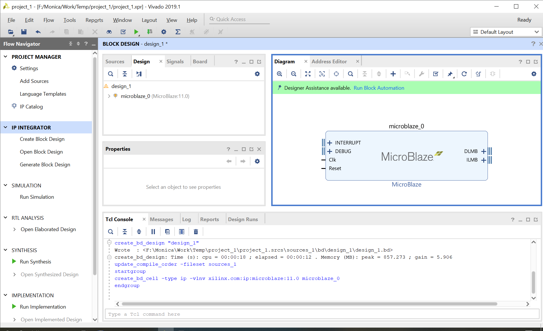543x331 pixels.
Task: Click the Save project icon in main toolbar
Action: [24, 32]
